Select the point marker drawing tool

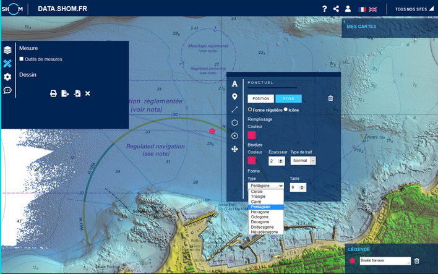234,96
